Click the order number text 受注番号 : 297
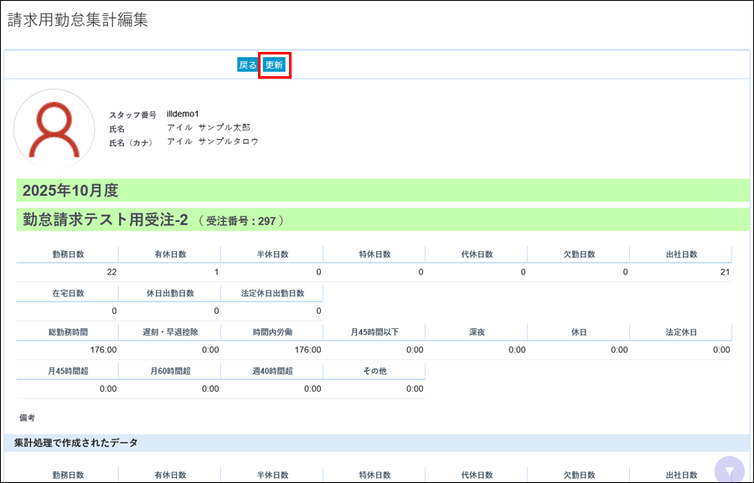The width and height of the screenshot is (754, 483). [x=241, y=221]
